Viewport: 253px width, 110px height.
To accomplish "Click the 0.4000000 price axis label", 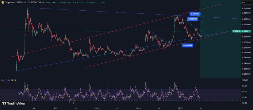I will tap(246, 19).
